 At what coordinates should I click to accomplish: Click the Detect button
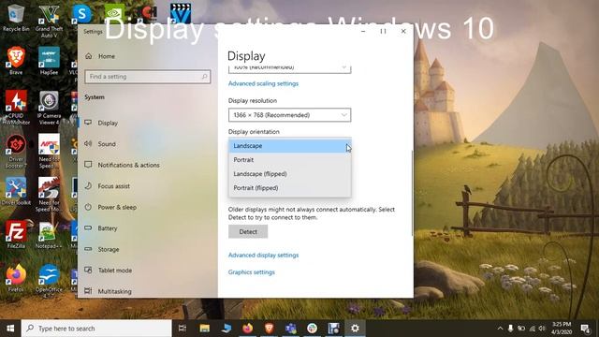(248, 231)
